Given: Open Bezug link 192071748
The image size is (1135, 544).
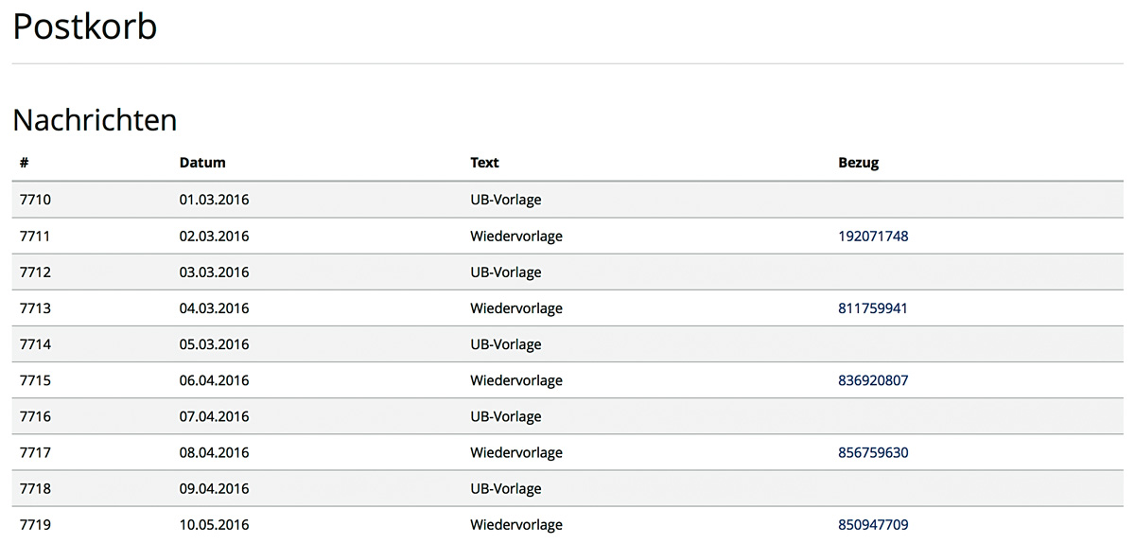Looking at the screenshot, I should 872,237.
